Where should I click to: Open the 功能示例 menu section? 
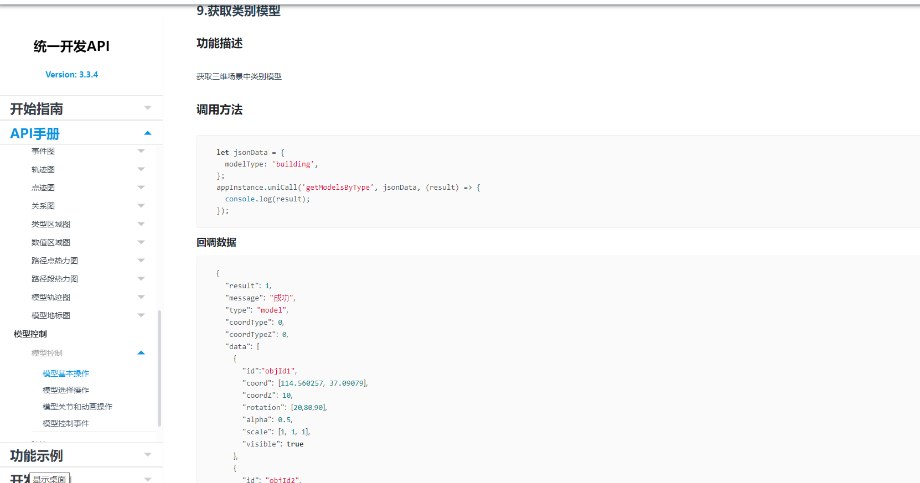37,455
